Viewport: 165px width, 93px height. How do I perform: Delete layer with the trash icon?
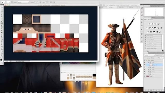[162, 90]
